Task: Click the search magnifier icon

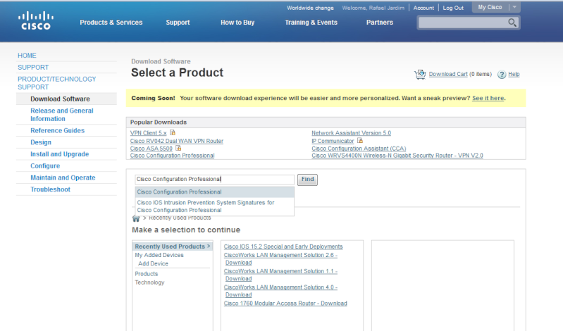Action: click(x=512, y=23)
